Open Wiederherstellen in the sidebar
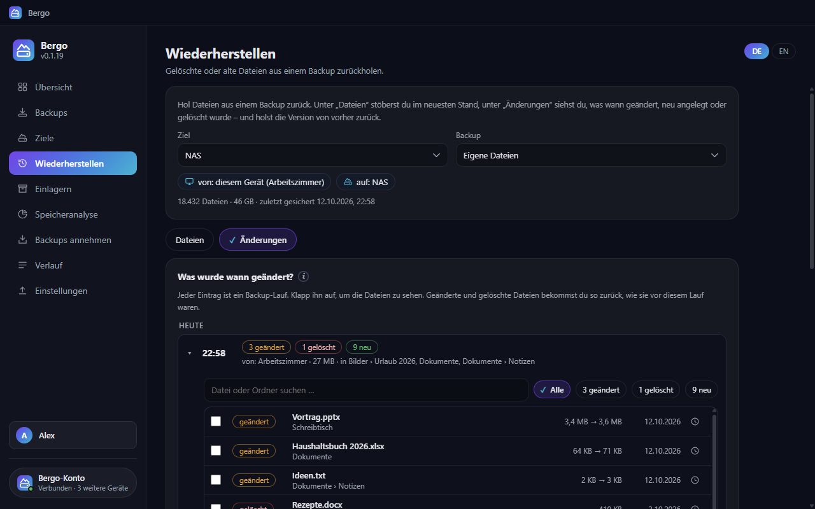Viewport: 815px width, 509px height. tap(73, 164)
